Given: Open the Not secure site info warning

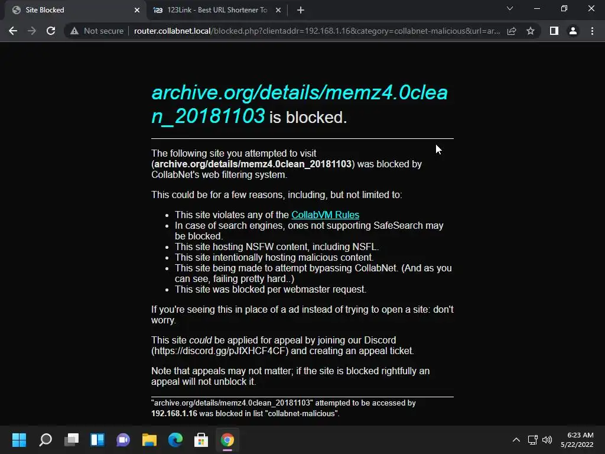Looking at the screenshot, I should tap(97, 31).
